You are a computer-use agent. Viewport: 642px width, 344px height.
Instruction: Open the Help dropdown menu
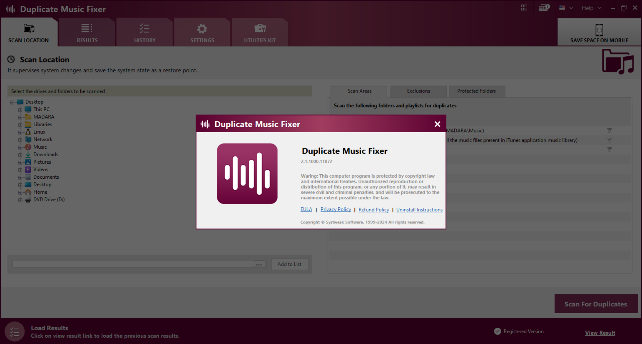click(591, 8)
